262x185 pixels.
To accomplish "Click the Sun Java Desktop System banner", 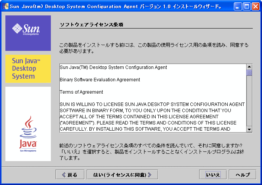I will click(28, 69).
